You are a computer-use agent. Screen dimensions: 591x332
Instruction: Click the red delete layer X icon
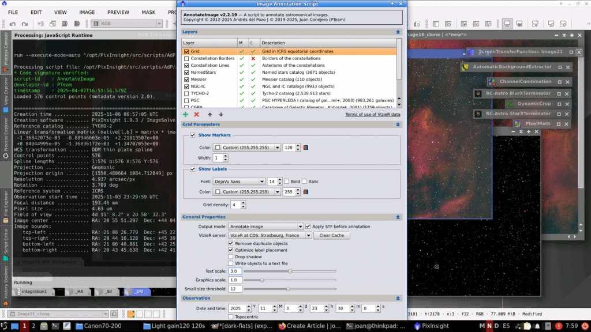pos(197,115)
